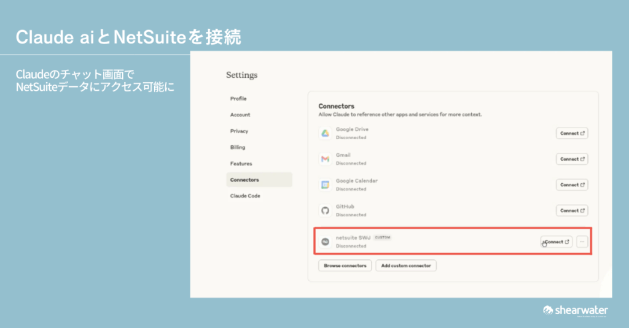Connect the Gmail connector

pos(572,159)
